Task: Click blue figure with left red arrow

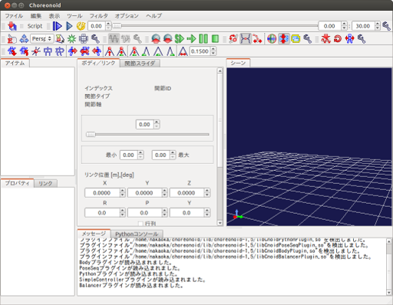Action: pos(97,51)
